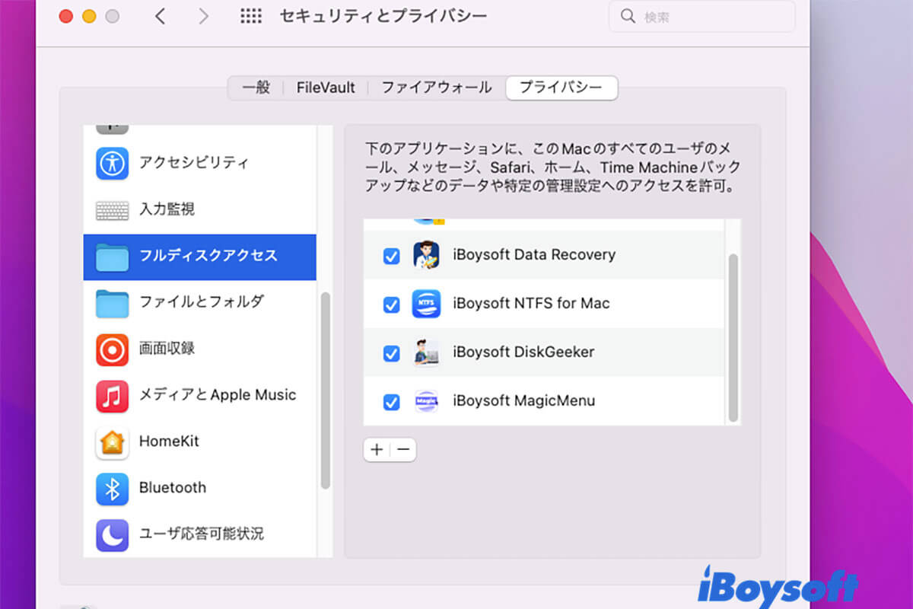The height and width of the screenshot is (609, 913).
Task: Click the forward navigation arrow
Action: (203, 16)
